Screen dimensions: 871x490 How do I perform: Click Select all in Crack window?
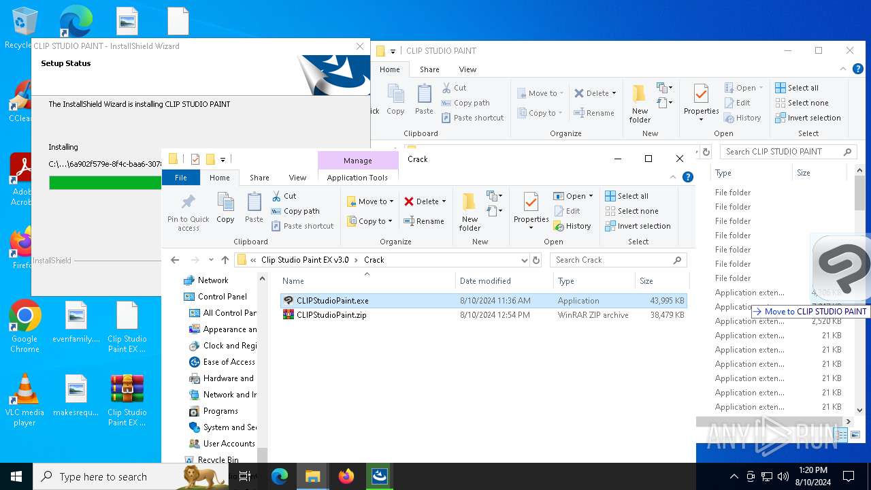coord(627,196)
